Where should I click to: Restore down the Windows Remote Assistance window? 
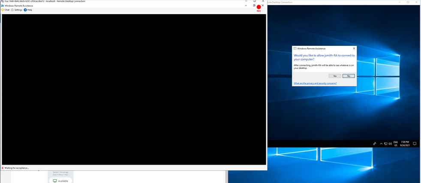(x=254, y=6)
